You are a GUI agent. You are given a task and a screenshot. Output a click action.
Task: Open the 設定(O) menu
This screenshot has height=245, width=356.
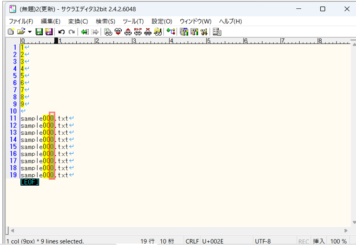162,21
